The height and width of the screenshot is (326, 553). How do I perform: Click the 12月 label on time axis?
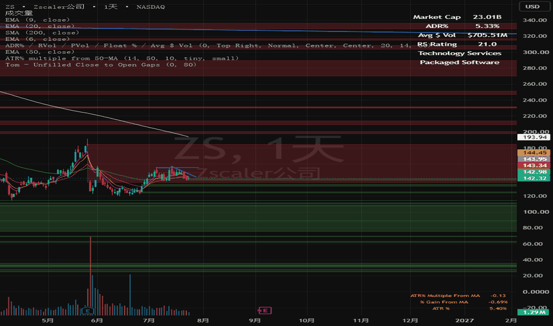[x=410, y=320]
